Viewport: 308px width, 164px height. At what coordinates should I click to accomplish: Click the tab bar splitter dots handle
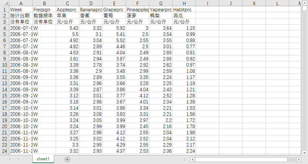coord(185,159)
